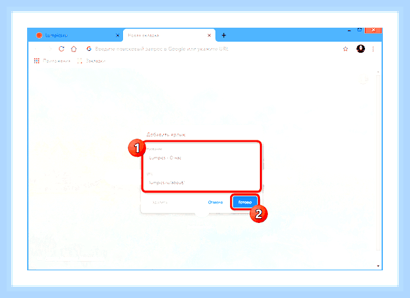Image resolution: width=410 pixels, height=298 pixels.
Task: Close the Новая вкладка tab
Action: (209, 35)
